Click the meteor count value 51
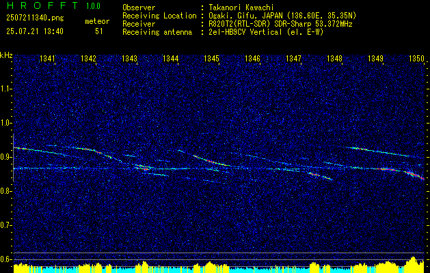Image resolution: width=430 pixels, height=273 pixels. click(x=99, y=31)
